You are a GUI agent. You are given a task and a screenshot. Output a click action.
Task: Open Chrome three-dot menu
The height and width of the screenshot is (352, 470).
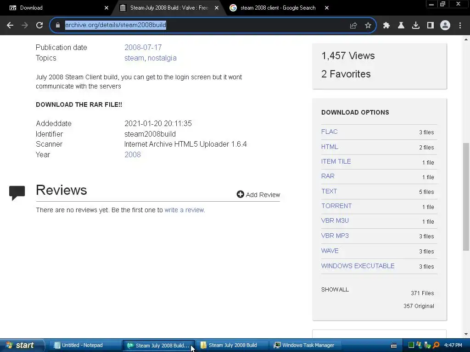pos(460,26)
